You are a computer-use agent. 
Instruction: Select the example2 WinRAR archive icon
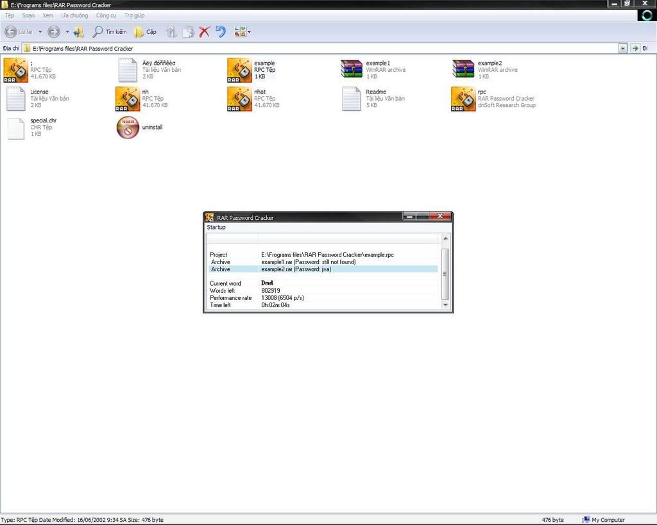pyautogui.click(x=463, y=69)
